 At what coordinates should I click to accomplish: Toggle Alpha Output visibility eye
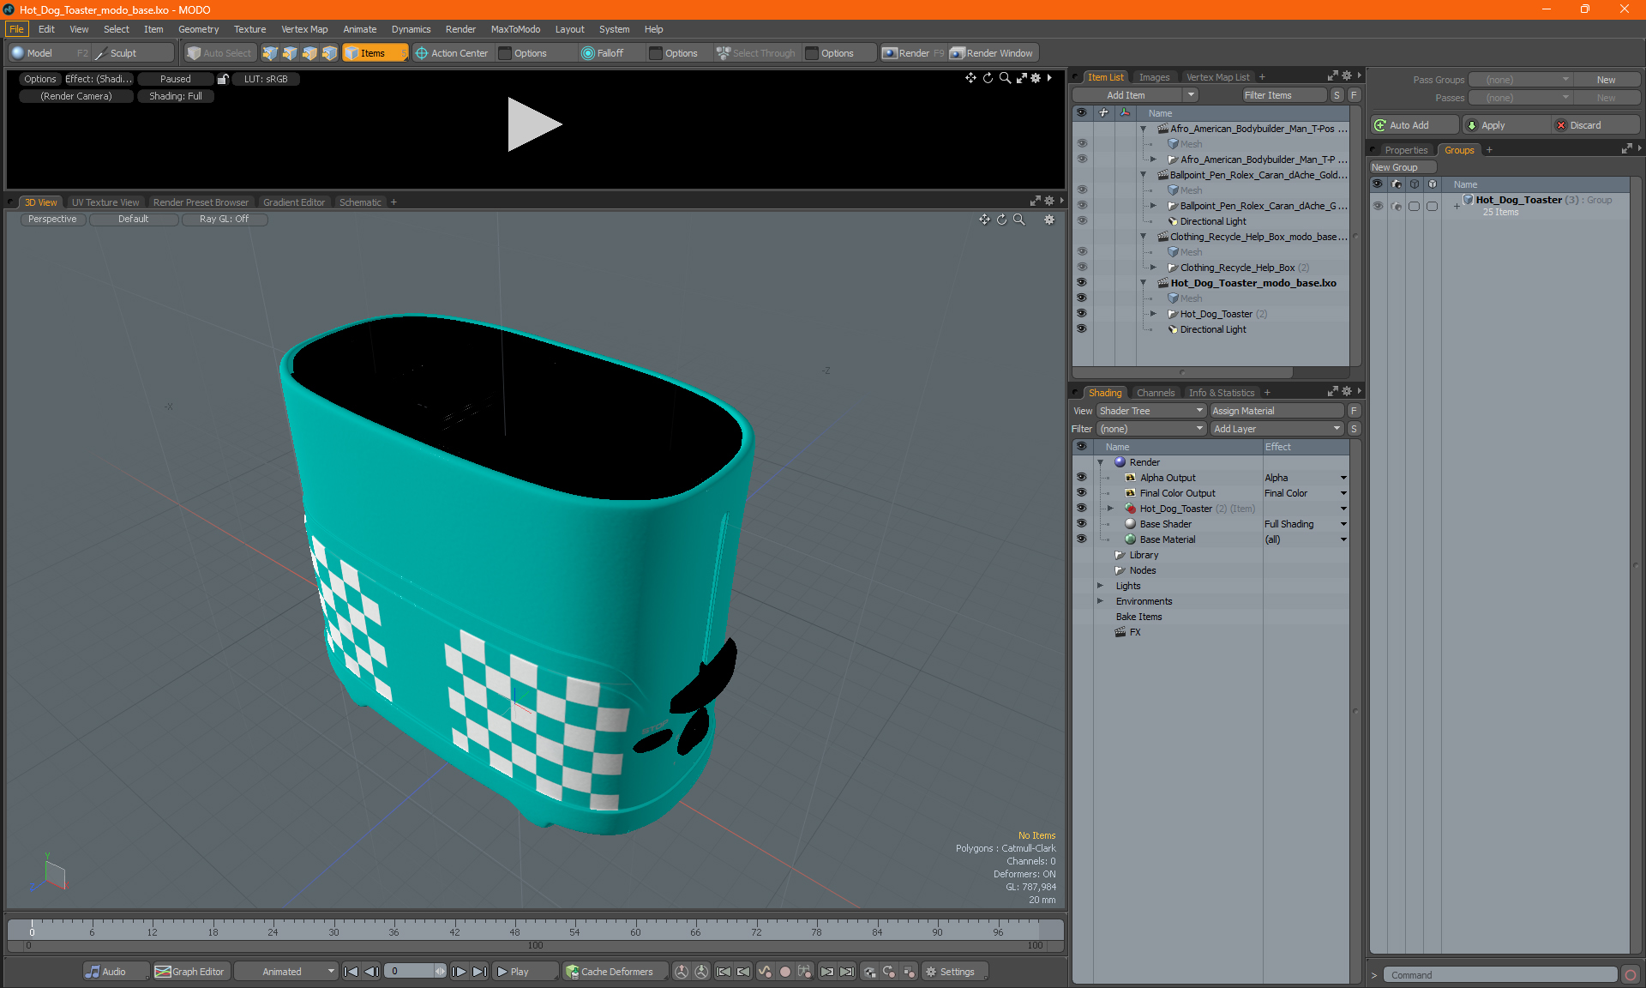(x=1081, y=478)
